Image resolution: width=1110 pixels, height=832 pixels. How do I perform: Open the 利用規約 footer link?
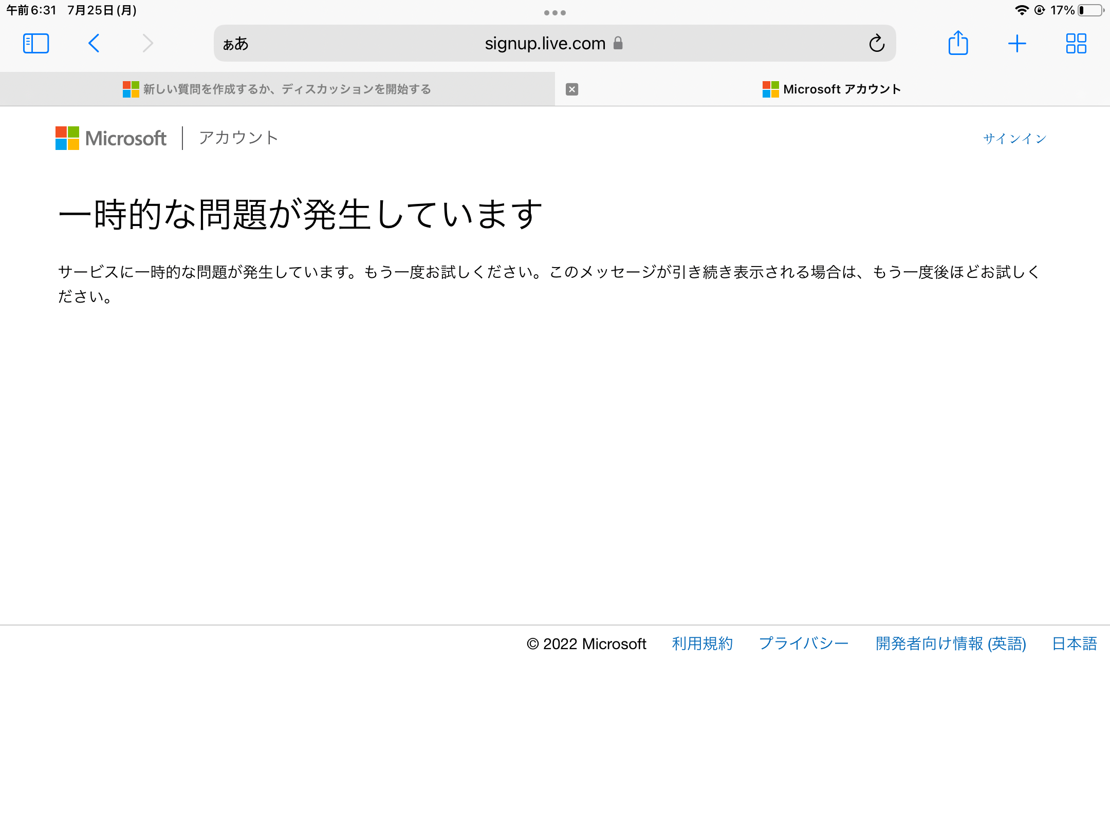(702, 644)
